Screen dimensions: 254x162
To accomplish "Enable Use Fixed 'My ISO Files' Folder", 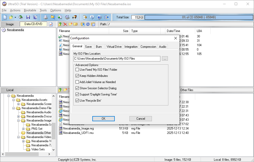I will [x=77, y=70].
